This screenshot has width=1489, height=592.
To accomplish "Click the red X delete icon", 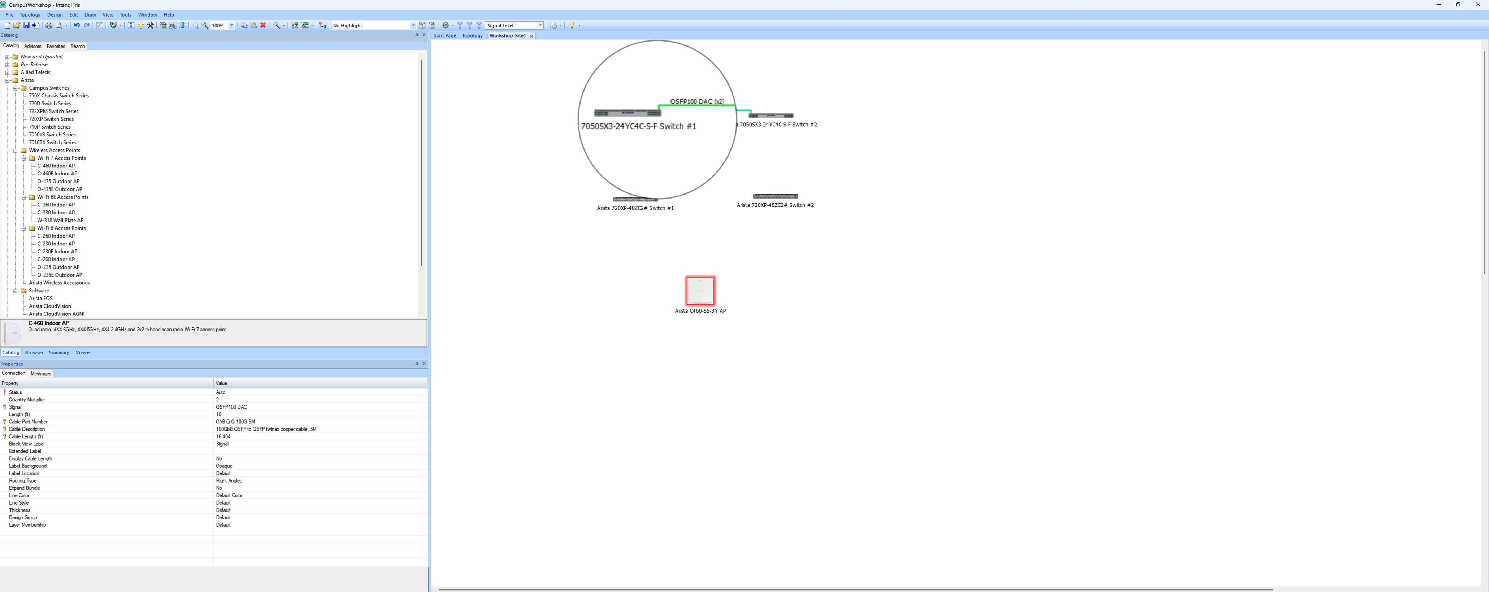I will pos(263,25).
